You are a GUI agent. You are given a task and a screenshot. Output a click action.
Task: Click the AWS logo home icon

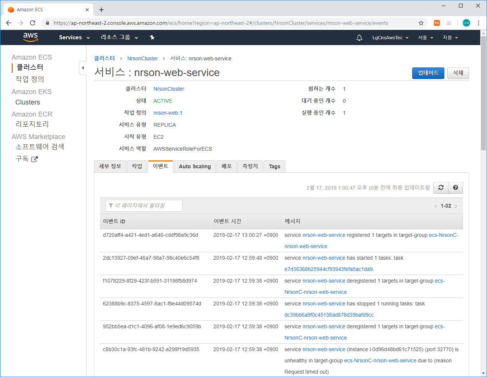(30, 37)
